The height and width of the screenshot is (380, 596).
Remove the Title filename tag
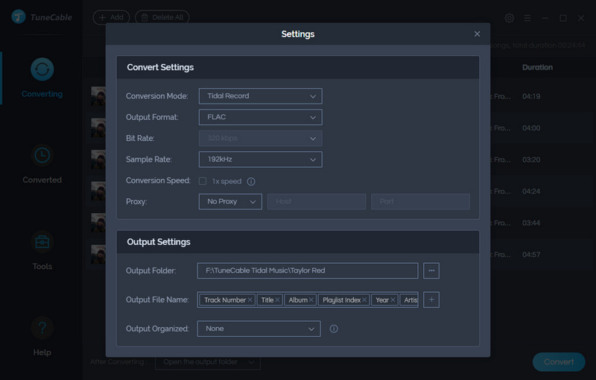coord(277,300)
